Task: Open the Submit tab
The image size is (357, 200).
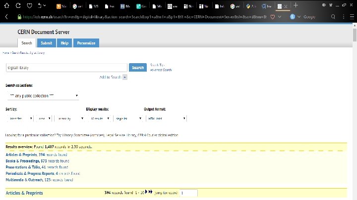Action: click(x=47, y=43)
